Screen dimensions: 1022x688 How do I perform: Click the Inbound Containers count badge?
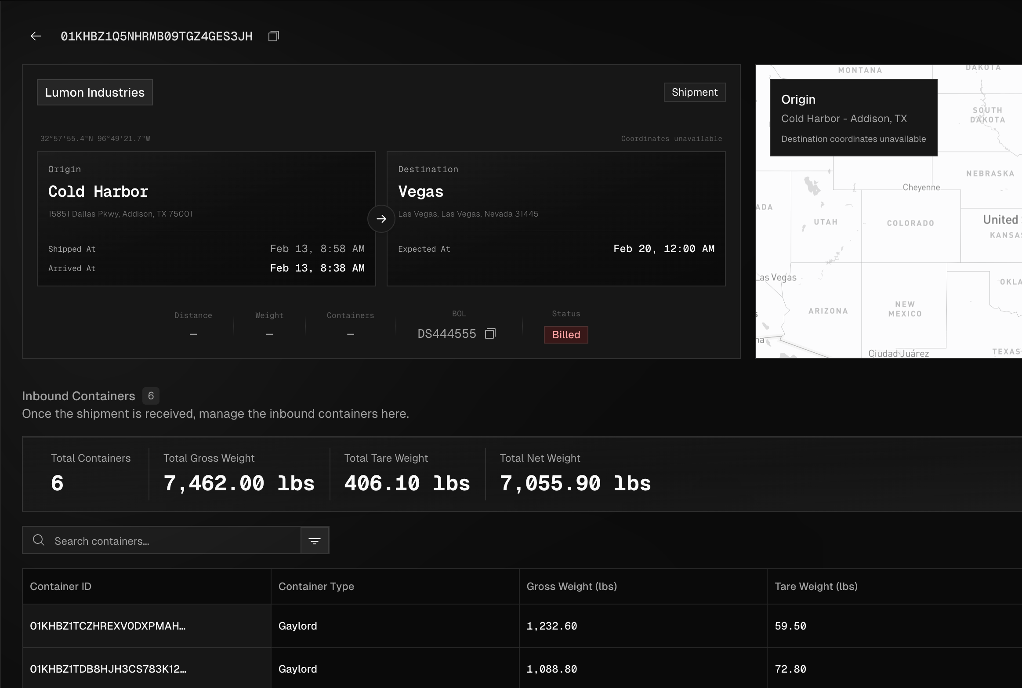coord(151,396)
